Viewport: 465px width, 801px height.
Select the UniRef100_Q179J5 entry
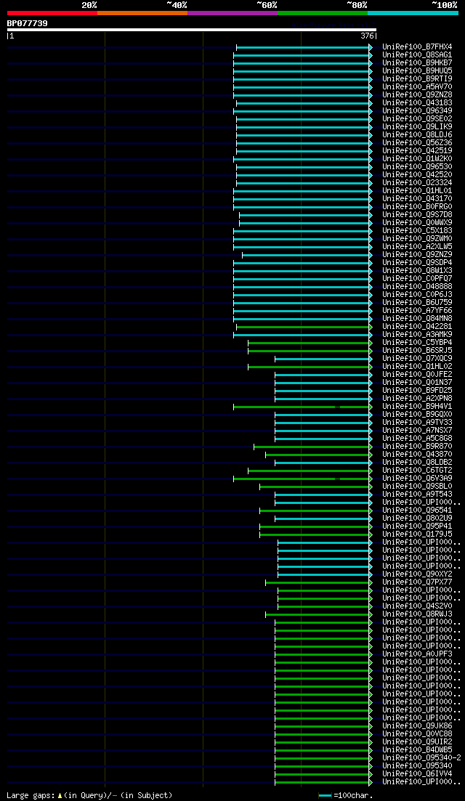[417, 535]
